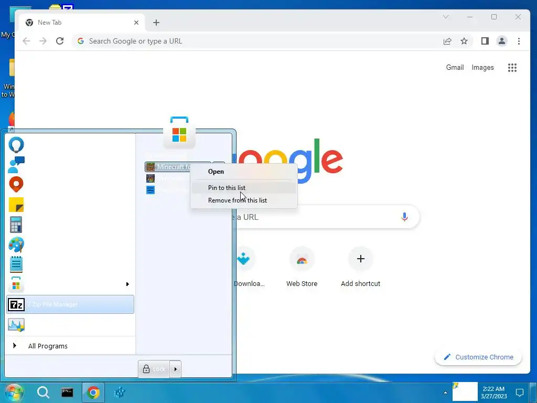
Task: Open the Tips lightbulb app in Start menu
Action: click(x=16, y=145)
